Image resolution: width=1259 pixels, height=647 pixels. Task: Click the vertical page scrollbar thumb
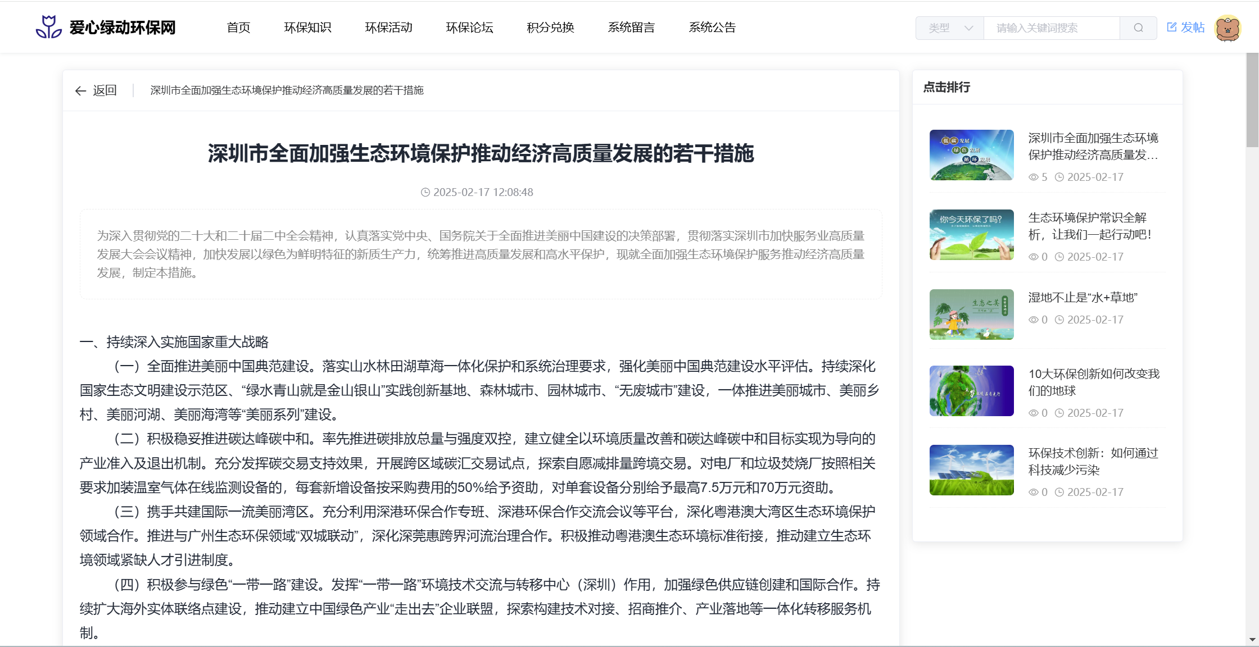click(x=1252, y=101)
